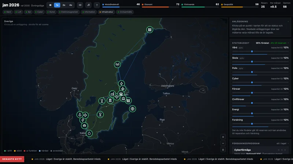Adjust the Vård budget slider handle
This screenshot has width=293, height=164.
pos(252,51)
